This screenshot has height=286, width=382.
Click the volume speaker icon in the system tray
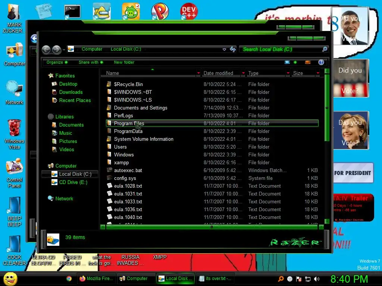pyautogui.click(x=317, y=279)
